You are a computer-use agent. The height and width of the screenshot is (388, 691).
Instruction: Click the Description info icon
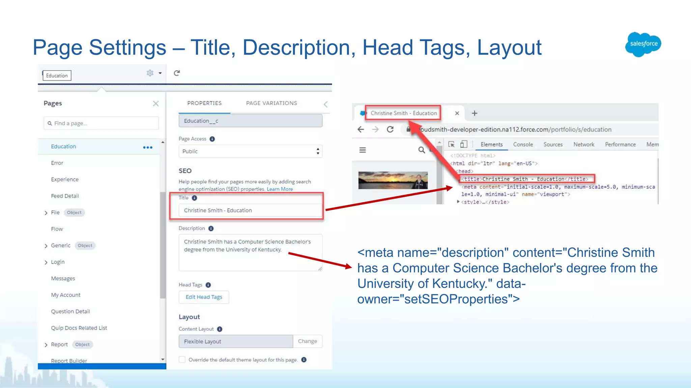coord(211,229)
